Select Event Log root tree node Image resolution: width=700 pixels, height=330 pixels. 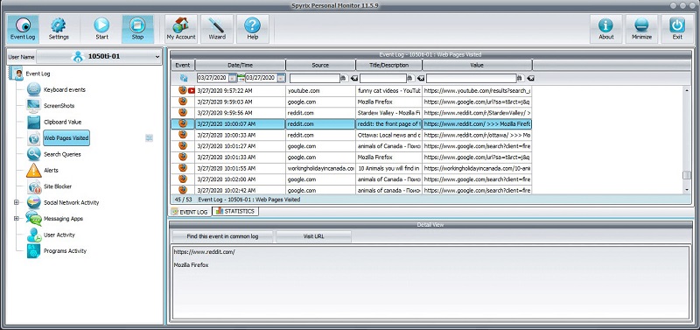tap(38, 74)
